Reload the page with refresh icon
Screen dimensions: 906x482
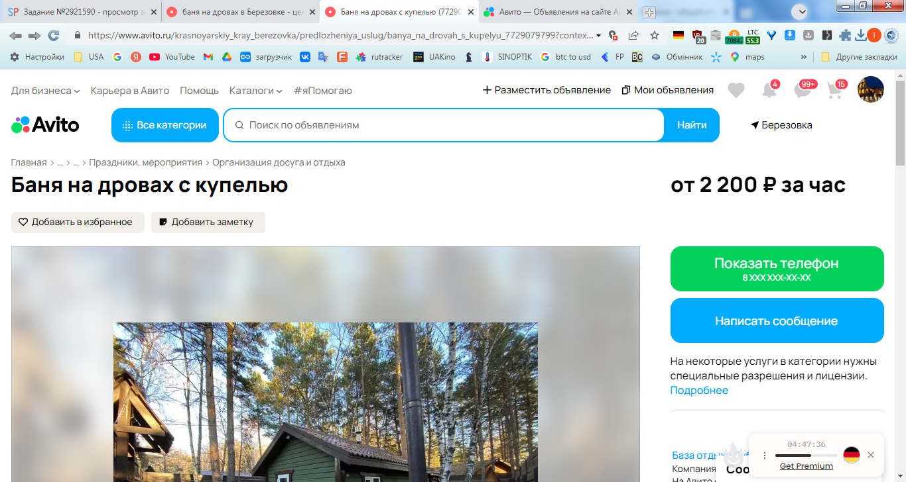(x=54, y=36)
